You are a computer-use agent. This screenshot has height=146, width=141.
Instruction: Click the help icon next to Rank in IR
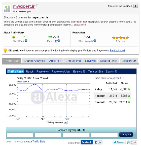59,41
